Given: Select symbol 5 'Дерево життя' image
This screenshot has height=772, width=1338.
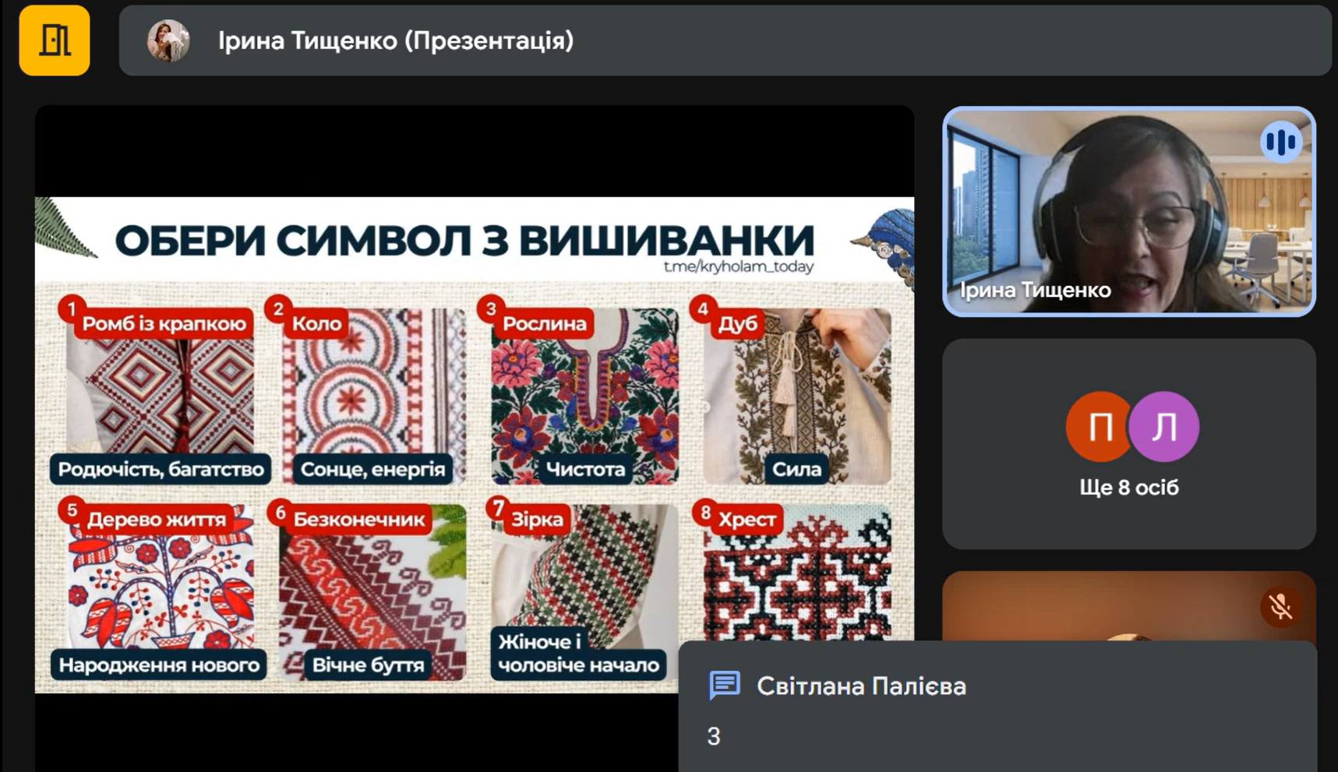Looking at the screenshot, I should pyautogui.click(x=161, y=586).
